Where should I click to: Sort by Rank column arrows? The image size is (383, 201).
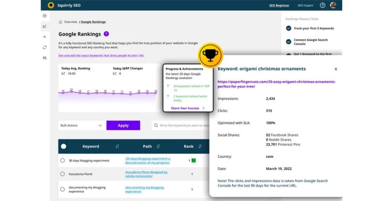click(200, 146)
